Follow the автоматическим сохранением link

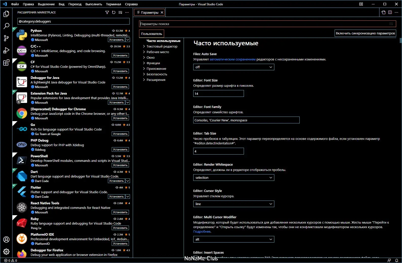[233, 59]
